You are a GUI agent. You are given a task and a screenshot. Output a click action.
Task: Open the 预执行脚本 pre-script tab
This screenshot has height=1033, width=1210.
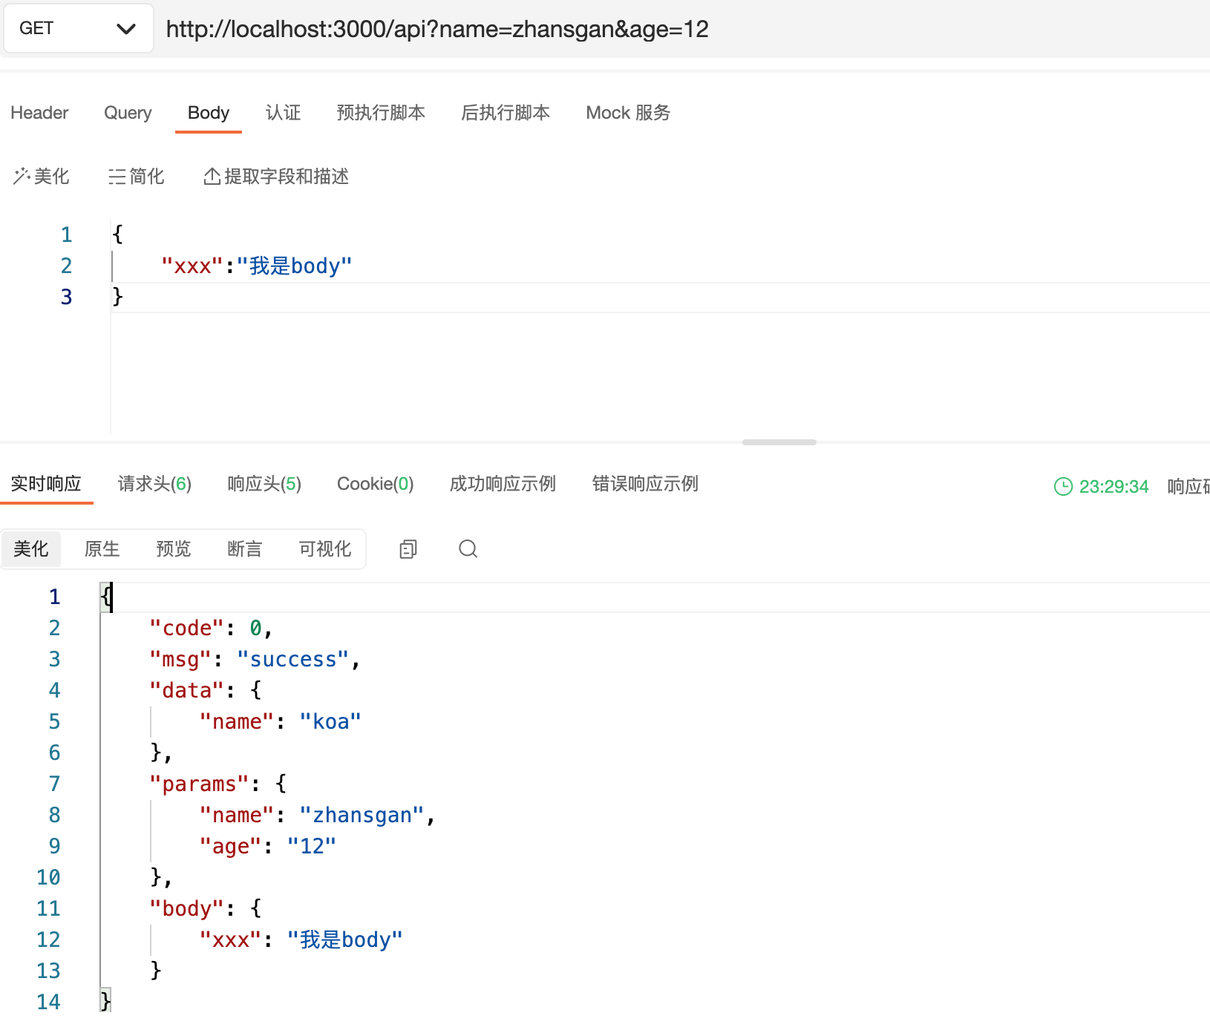coord(381,113)
